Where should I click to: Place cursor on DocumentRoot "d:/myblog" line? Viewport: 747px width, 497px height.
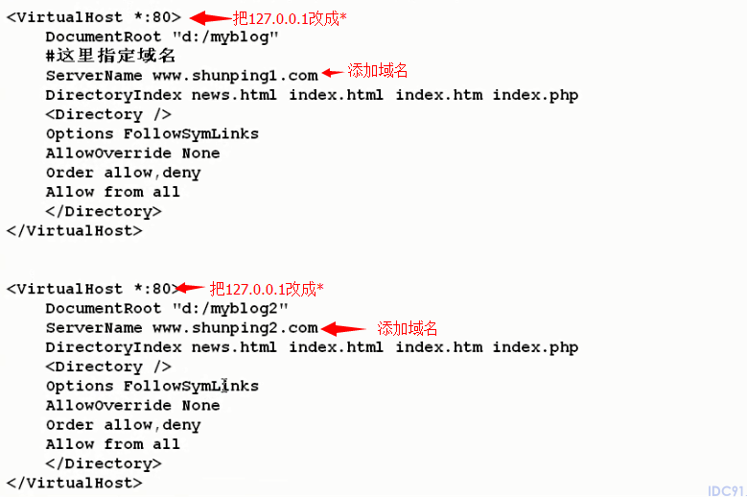[162, 36]
